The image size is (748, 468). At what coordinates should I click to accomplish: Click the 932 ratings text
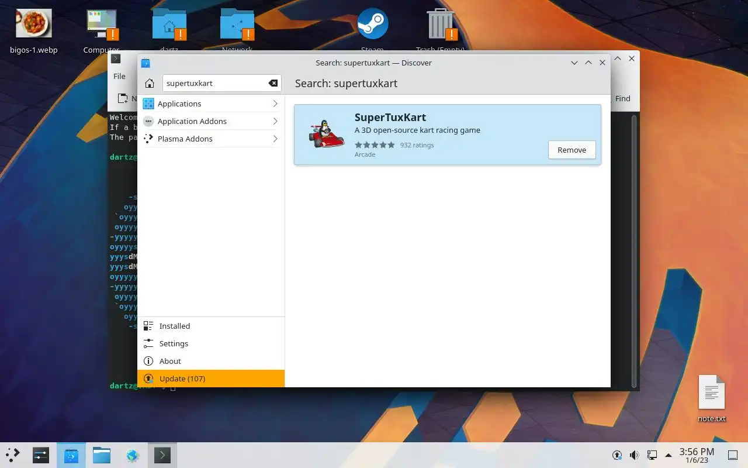tap(417, 145)
